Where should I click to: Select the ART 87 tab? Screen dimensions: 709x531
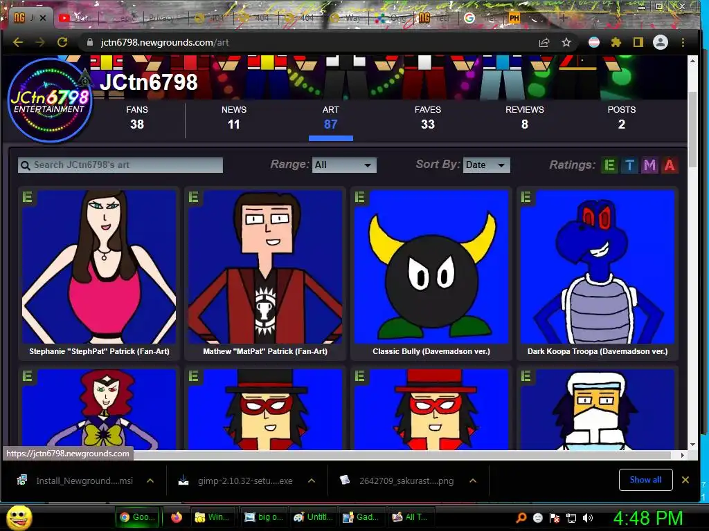[330, 118]
